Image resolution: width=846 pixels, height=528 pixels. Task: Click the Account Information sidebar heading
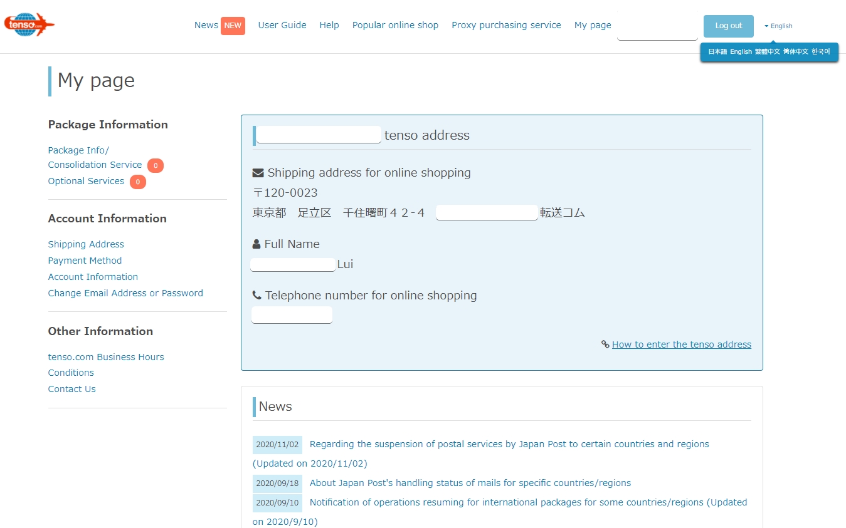107,219
